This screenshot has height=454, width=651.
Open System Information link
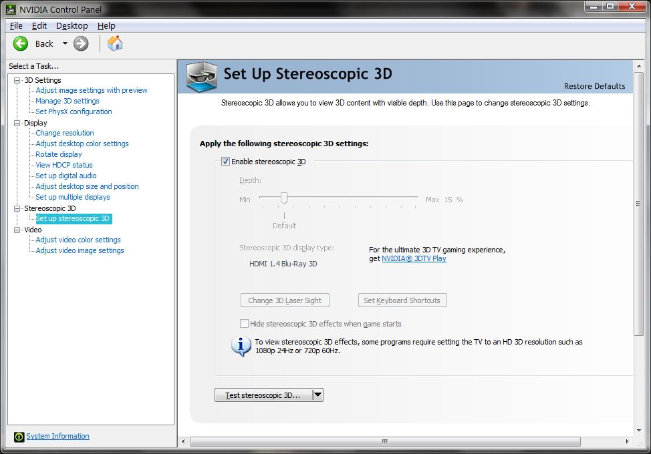[x=57, y=436]
